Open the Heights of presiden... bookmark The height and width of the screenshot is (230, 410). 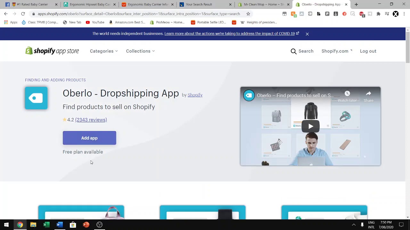pos(258,22)
